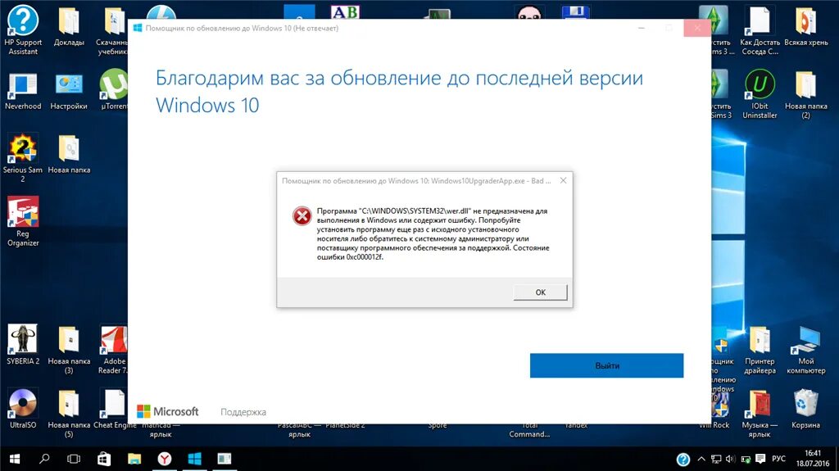Select the Adobe Reader 7 icon
The height and width of the screenshot is (471, 839).
tap(113, 350)
